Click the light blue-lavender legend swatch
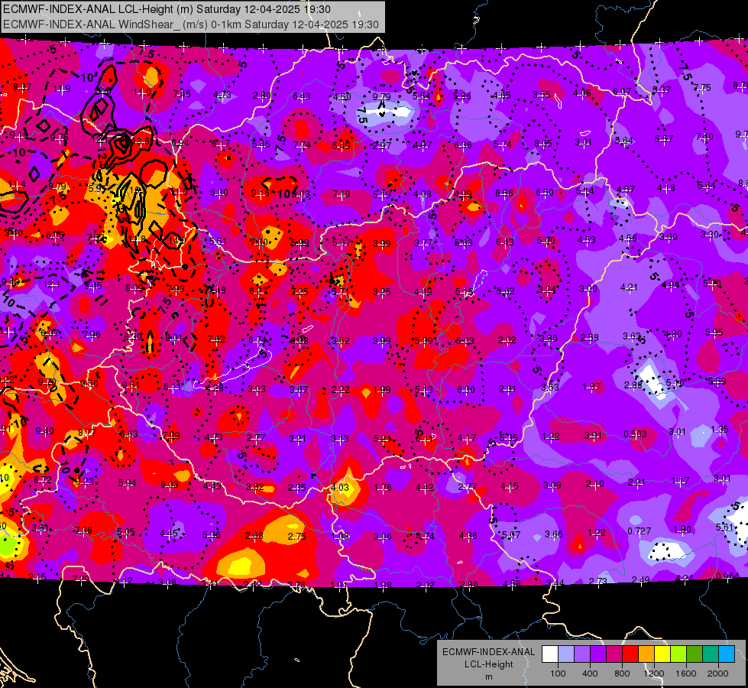 [566, 654]
